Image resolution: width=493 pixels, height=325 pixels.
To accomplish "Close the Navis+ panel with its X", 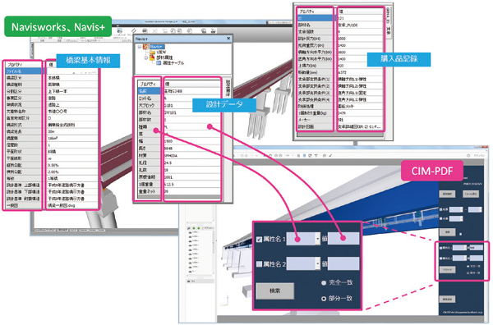I will [x=228, y=38].
